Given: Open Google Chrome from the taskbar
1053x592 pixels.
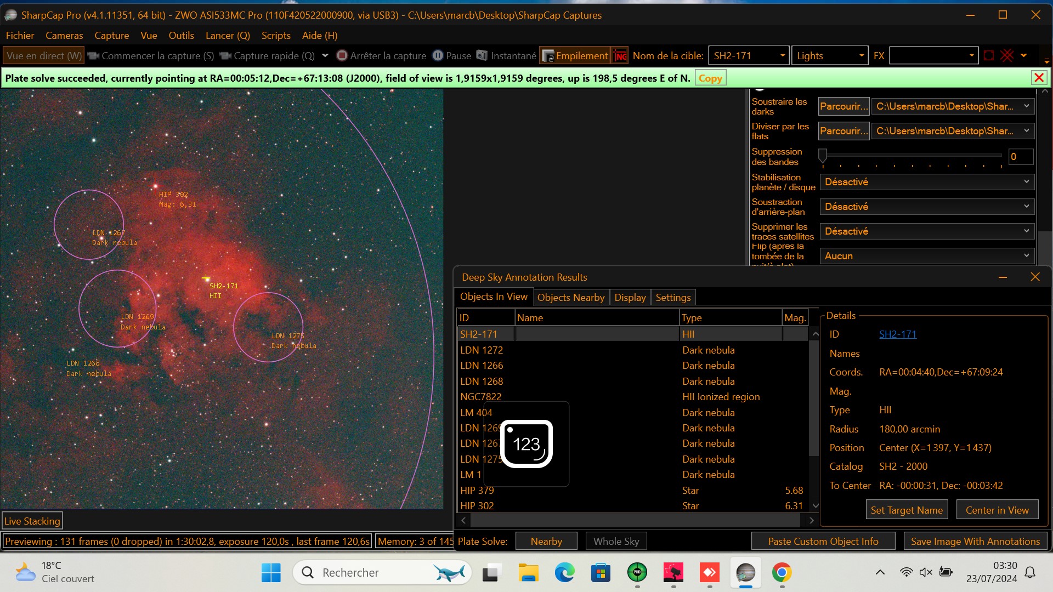Looking at the screenshot, I should [x=782, y=573].
